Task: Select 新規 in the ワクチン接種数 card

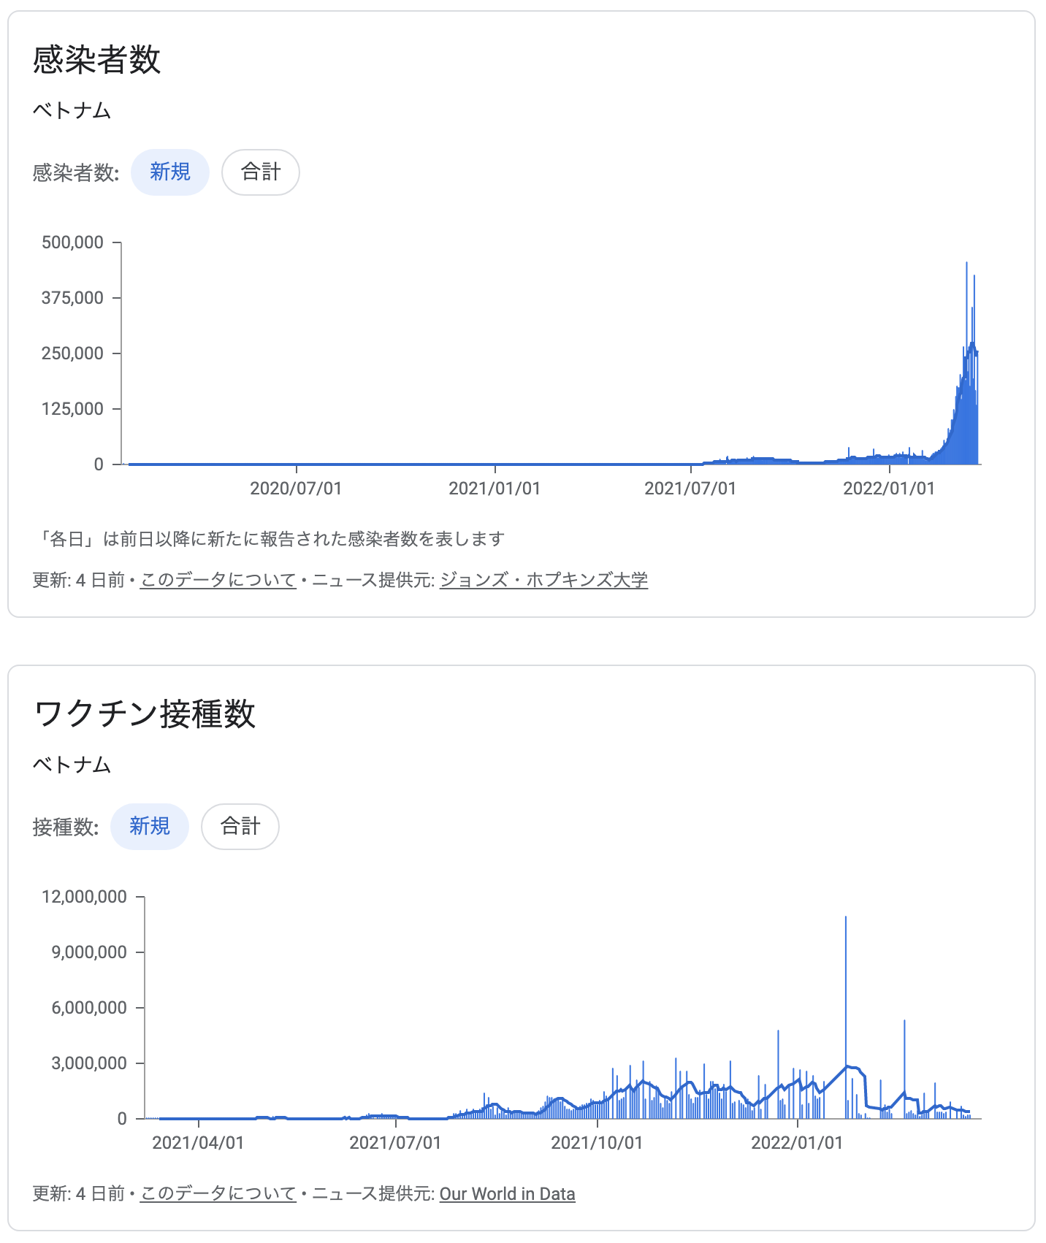Action: tap(150, 827)
